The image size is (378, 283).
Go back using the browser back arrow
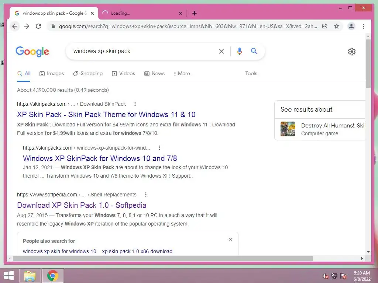pos(15,26)
